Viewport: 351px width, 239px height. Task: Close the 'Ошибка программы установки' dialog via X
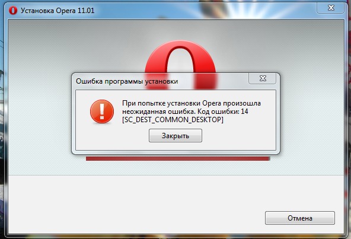(262, 78)
